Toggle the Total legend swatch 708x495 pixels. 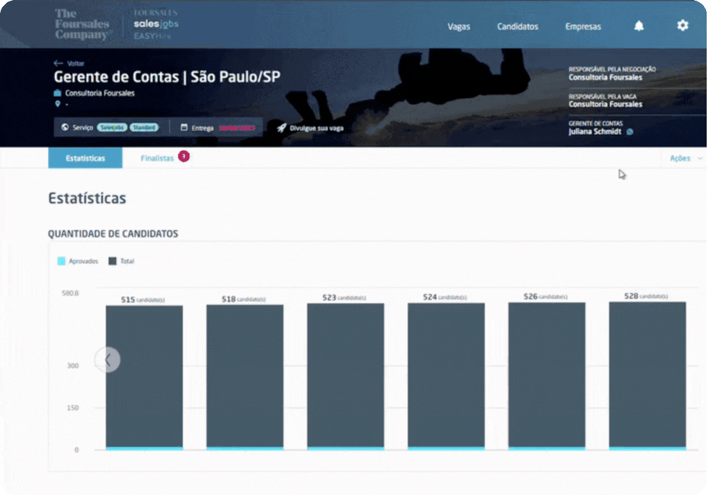[x=113, y=261]
